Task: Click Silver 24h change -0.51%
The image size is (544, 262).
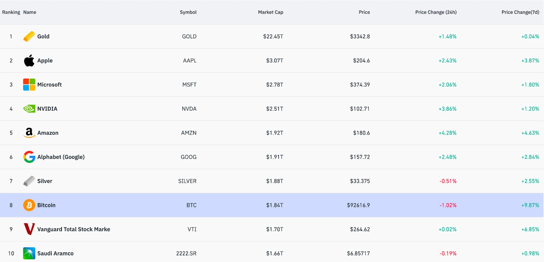Action: (x=448, y=181)
